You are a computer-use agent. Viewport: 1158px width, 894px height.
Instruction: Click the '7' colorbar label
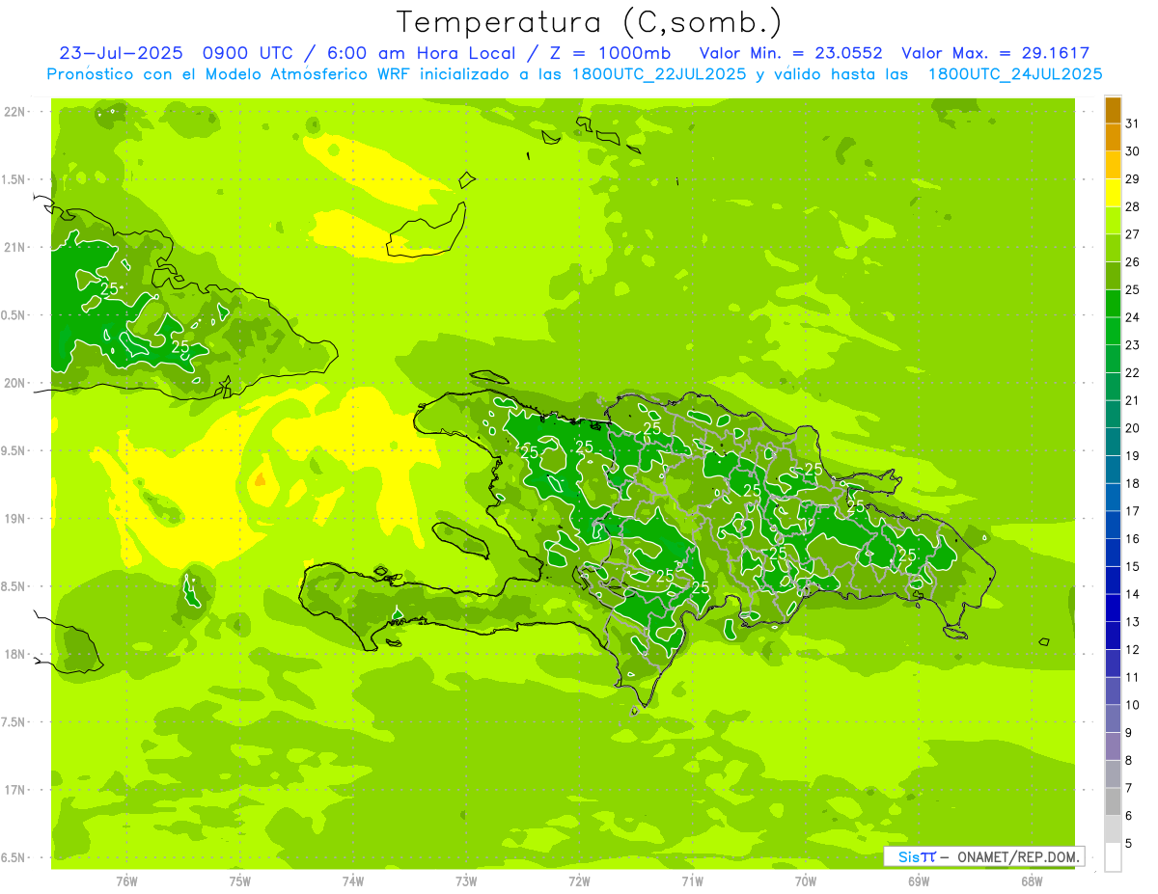[1129, 789]
